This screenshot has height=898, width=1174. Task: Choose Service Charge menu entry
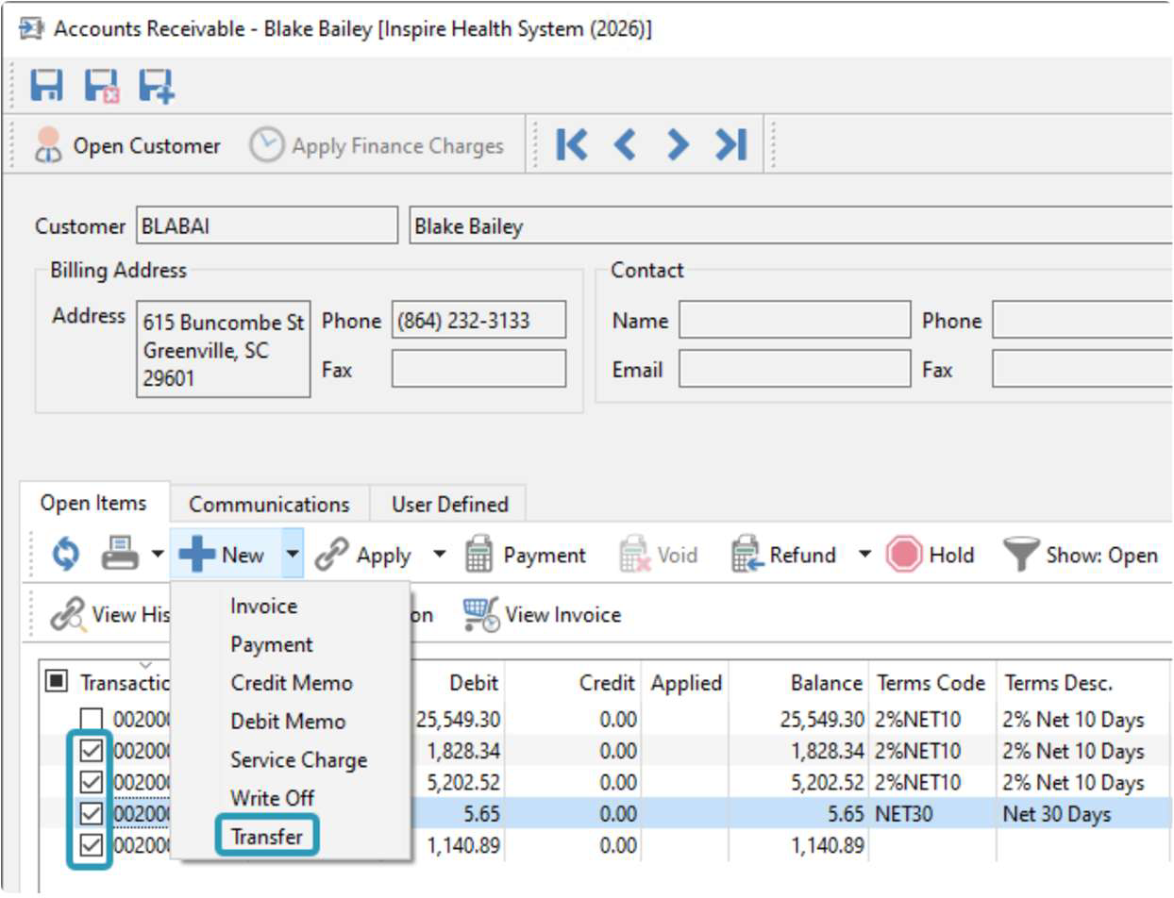click(x=291, y=759)
